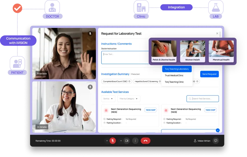Click Fasting Required clock icon on second card

tap(164, 119)
